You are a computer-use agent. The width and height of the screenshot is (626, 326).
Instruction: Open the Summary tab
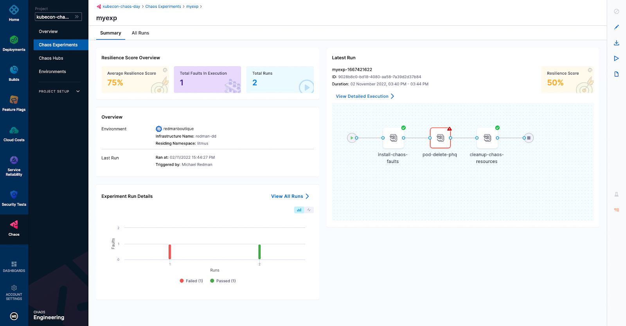(111, 33)
